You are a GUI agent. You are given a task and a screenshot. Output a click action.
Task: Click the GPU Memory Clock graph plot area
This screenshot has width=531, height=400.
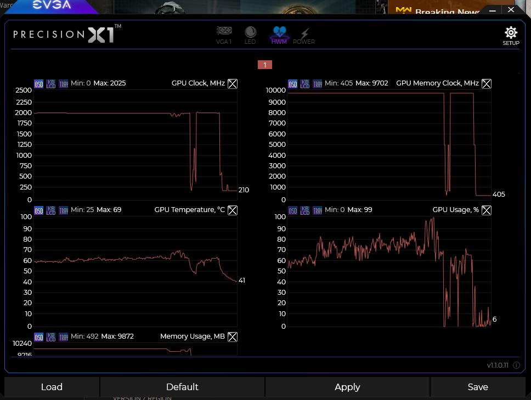(389, 145)
